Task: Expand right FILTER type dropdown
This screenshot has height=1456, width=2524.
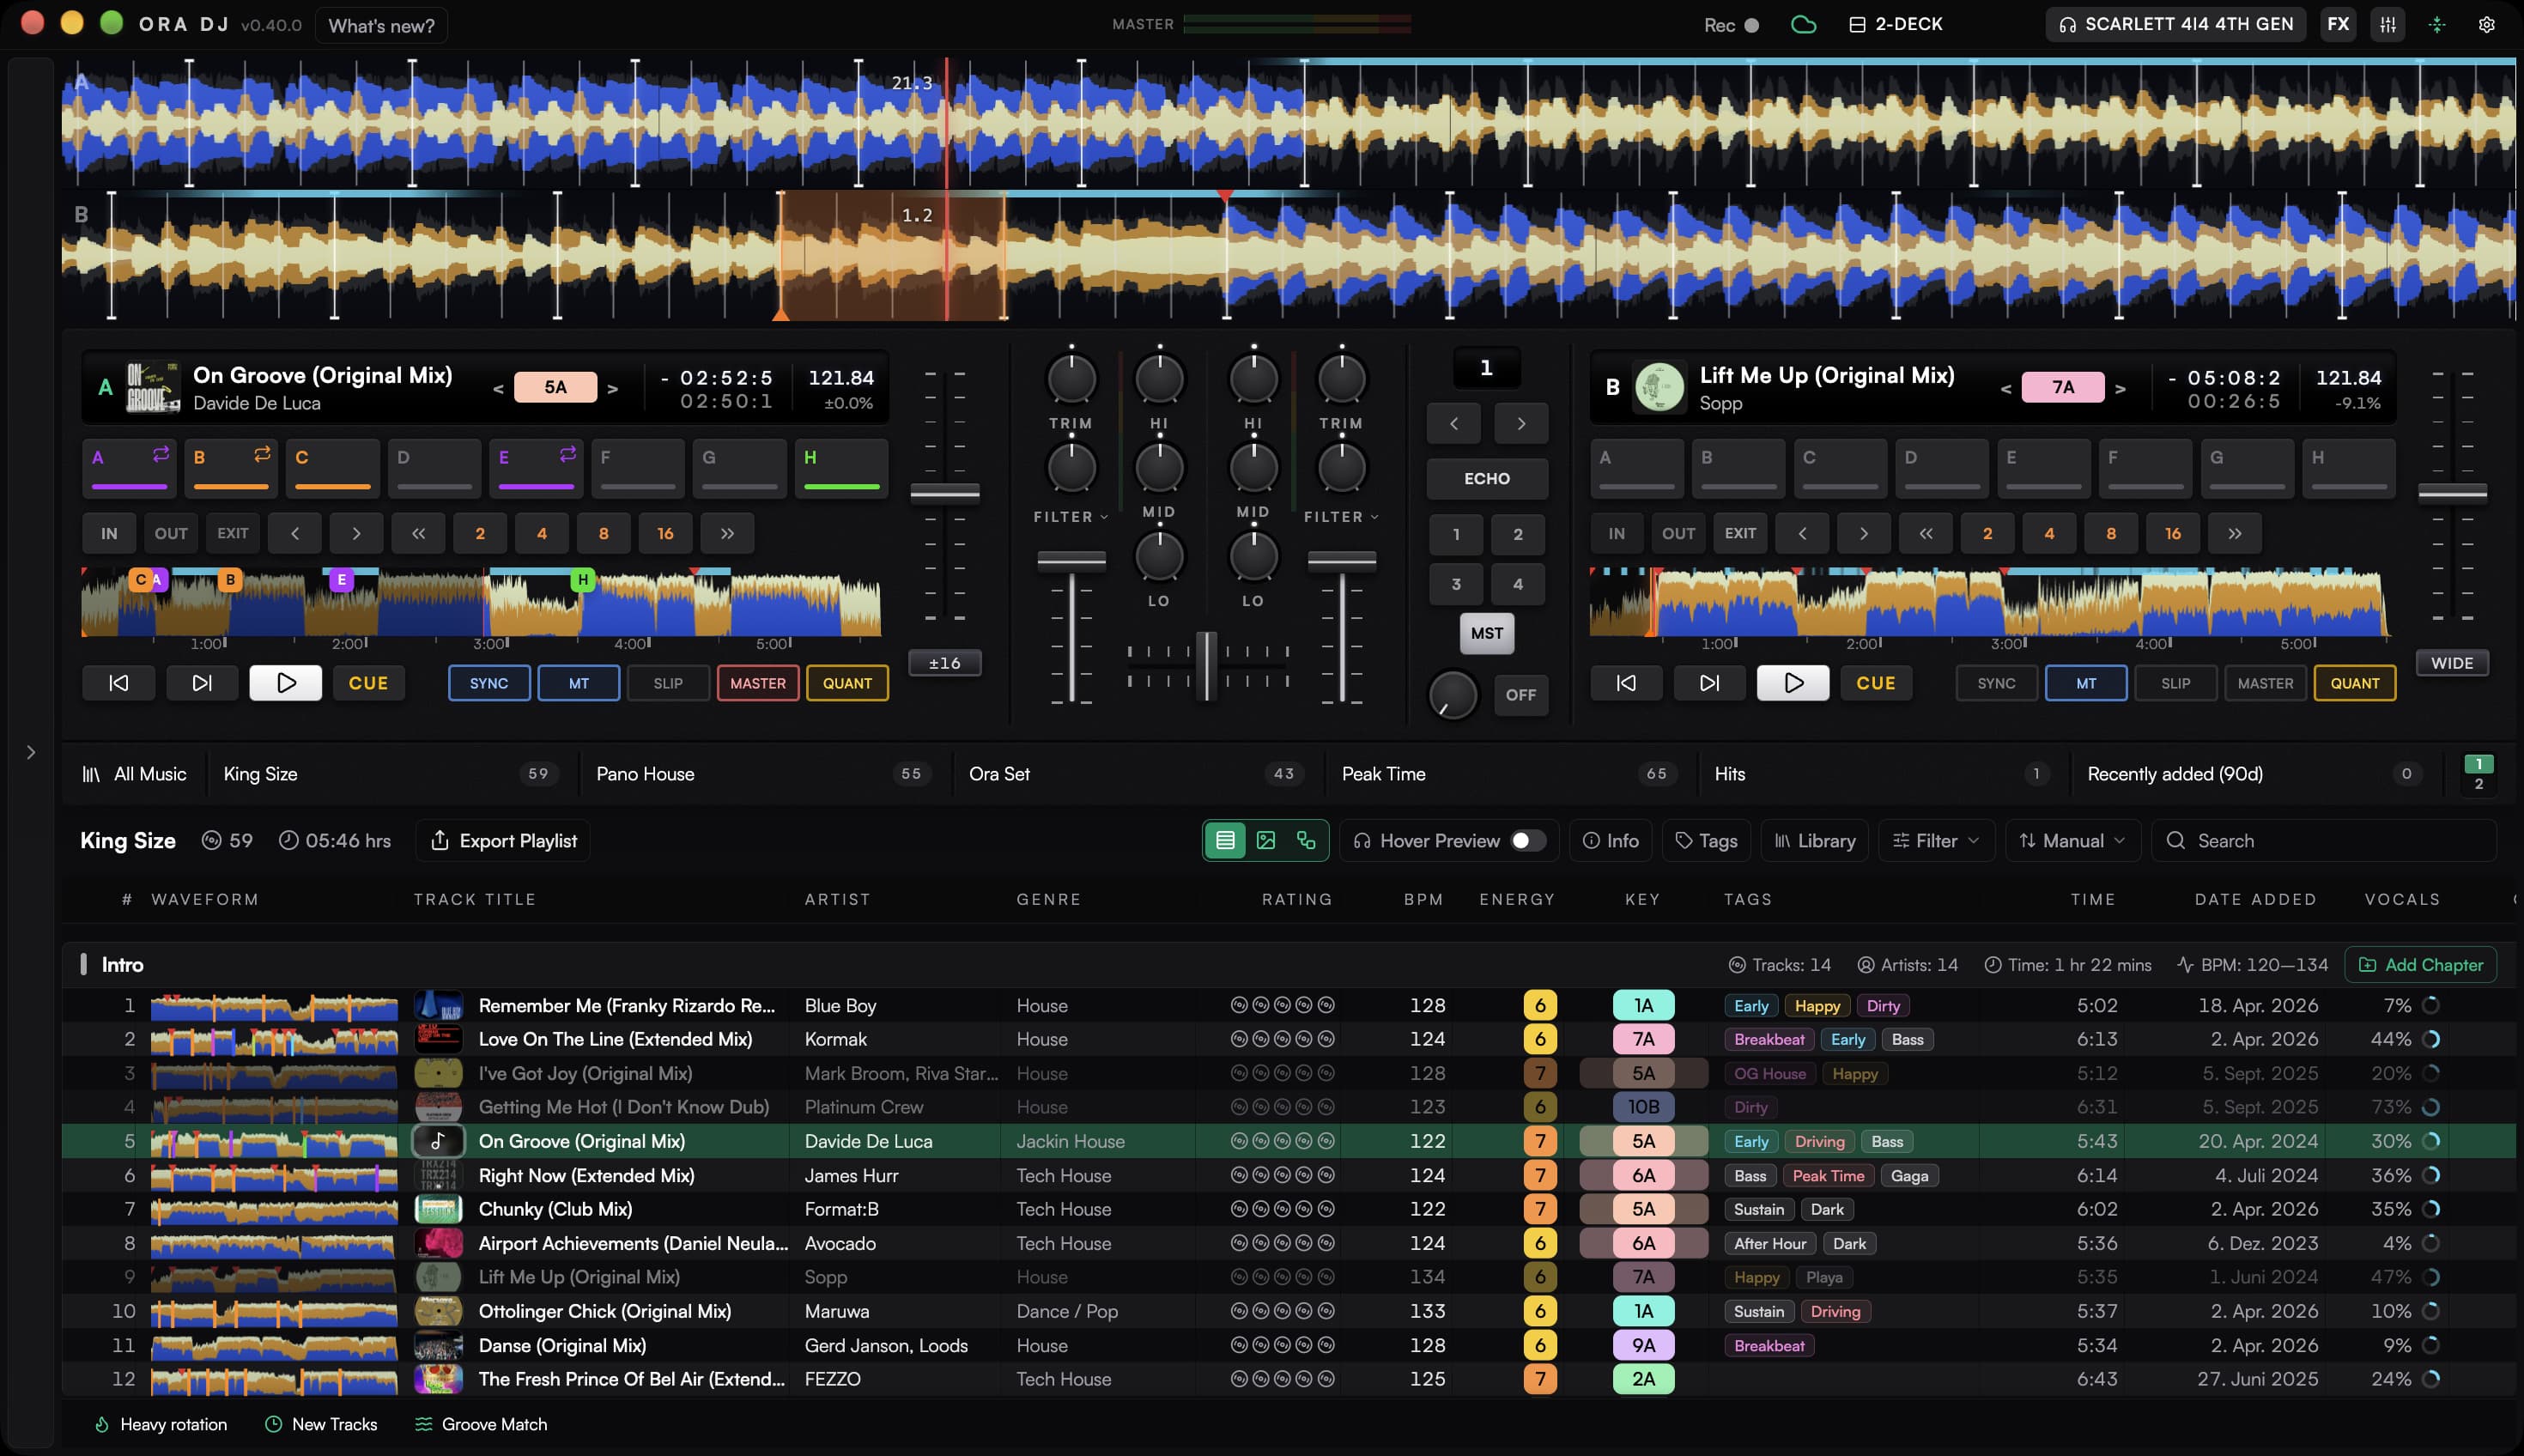Action: [x=1341, y=517]
